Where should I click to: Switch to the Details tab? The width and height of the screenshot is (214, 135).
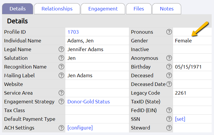click(x=18, y=9)
